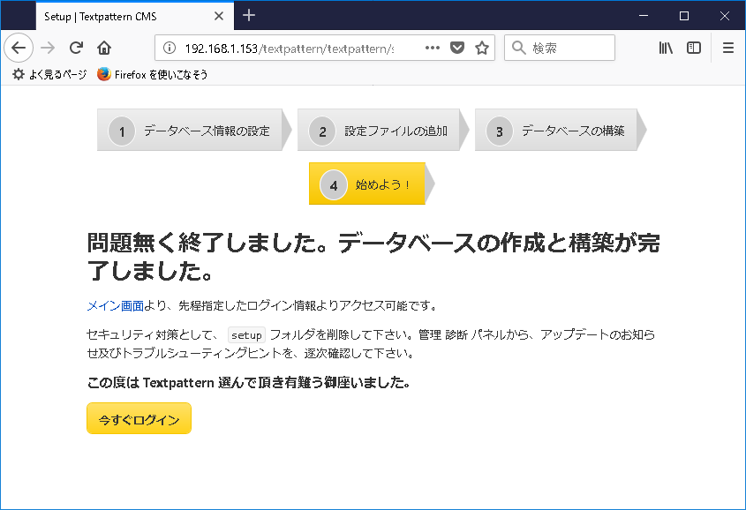Open the Firefox hamburger menu

click(x=728, y=48)
